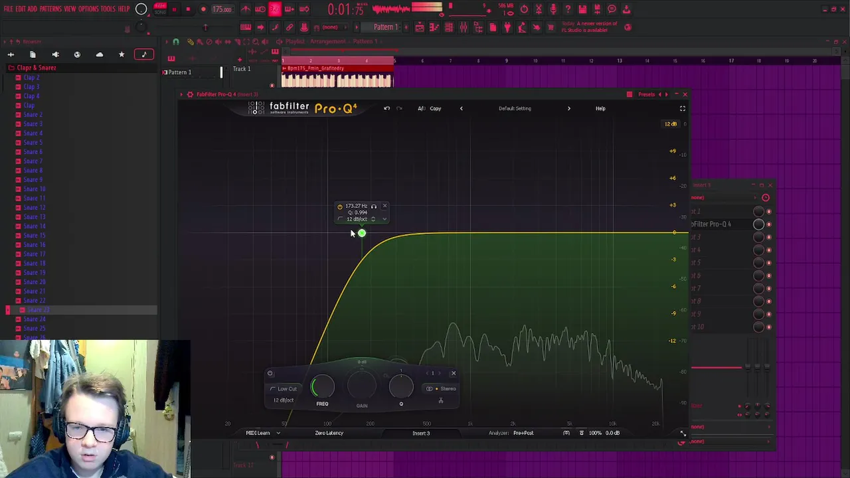Open the Analyzer Pre+Post settings
This screenshot has height=478, width=850.
523,433
